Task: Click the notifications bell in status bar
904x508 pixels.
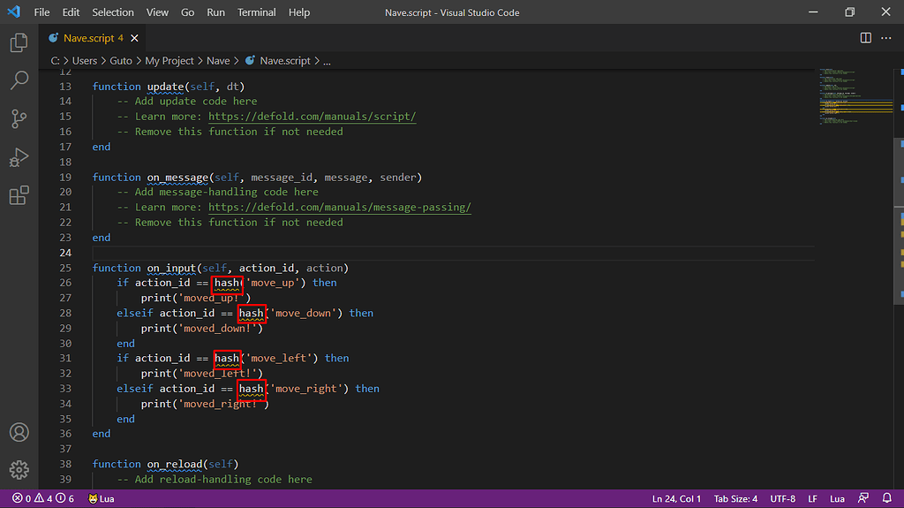Action: point(888,499)
